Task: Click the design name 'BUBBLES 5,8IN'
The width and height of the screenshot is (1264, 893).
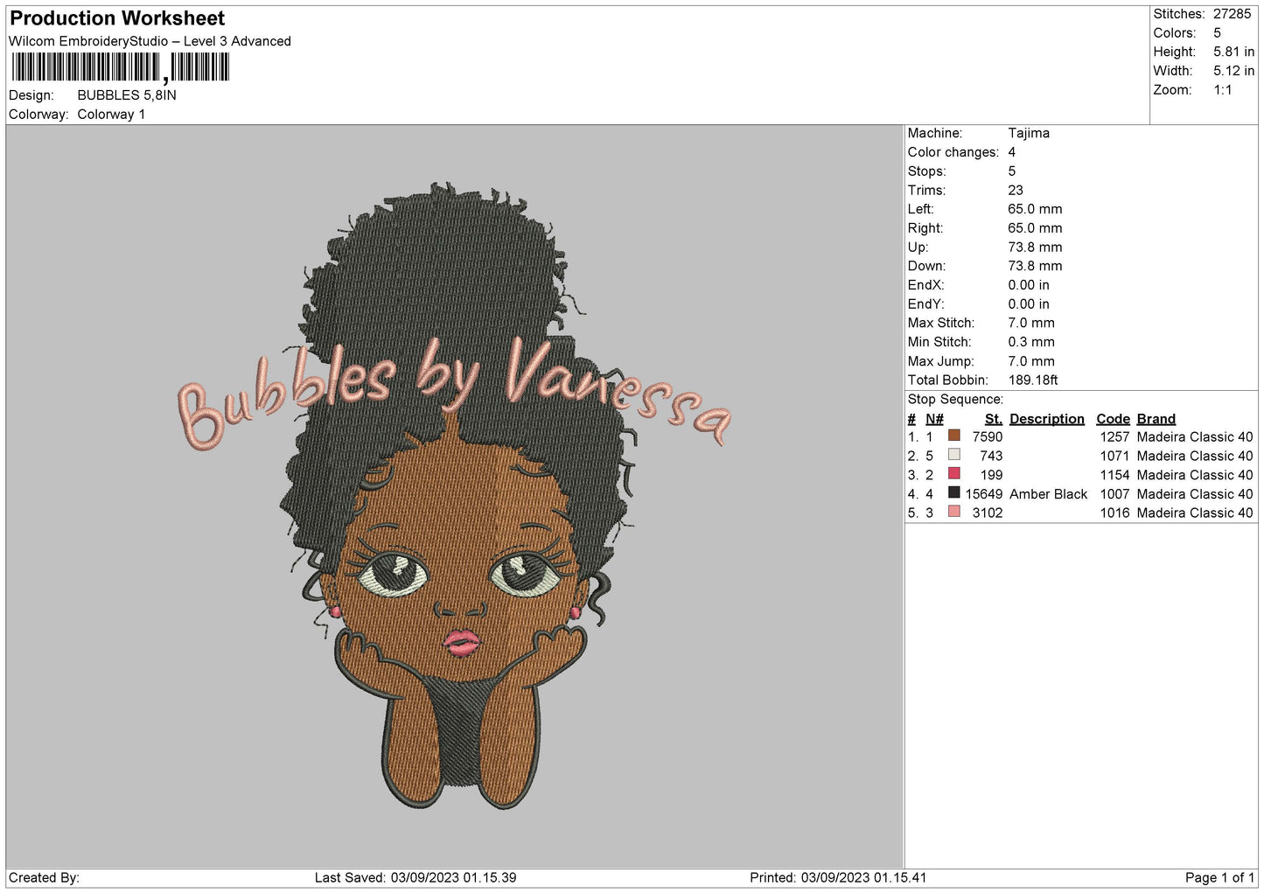Action: click(127, 95)
